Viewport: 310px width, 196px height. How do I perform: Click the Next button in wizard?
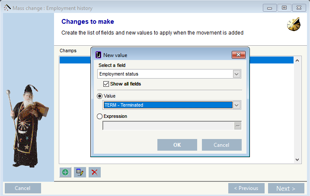286,188
